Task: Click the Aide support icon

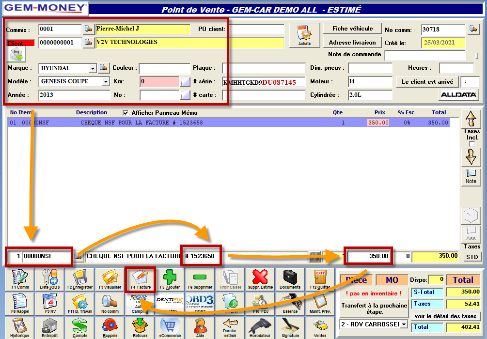Action: 200,327
